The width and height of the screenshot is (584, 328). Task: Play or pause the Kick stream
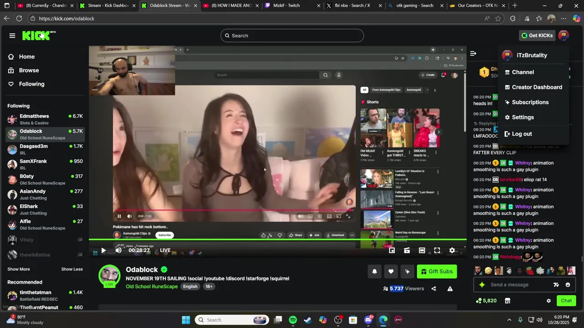point(104,250)
